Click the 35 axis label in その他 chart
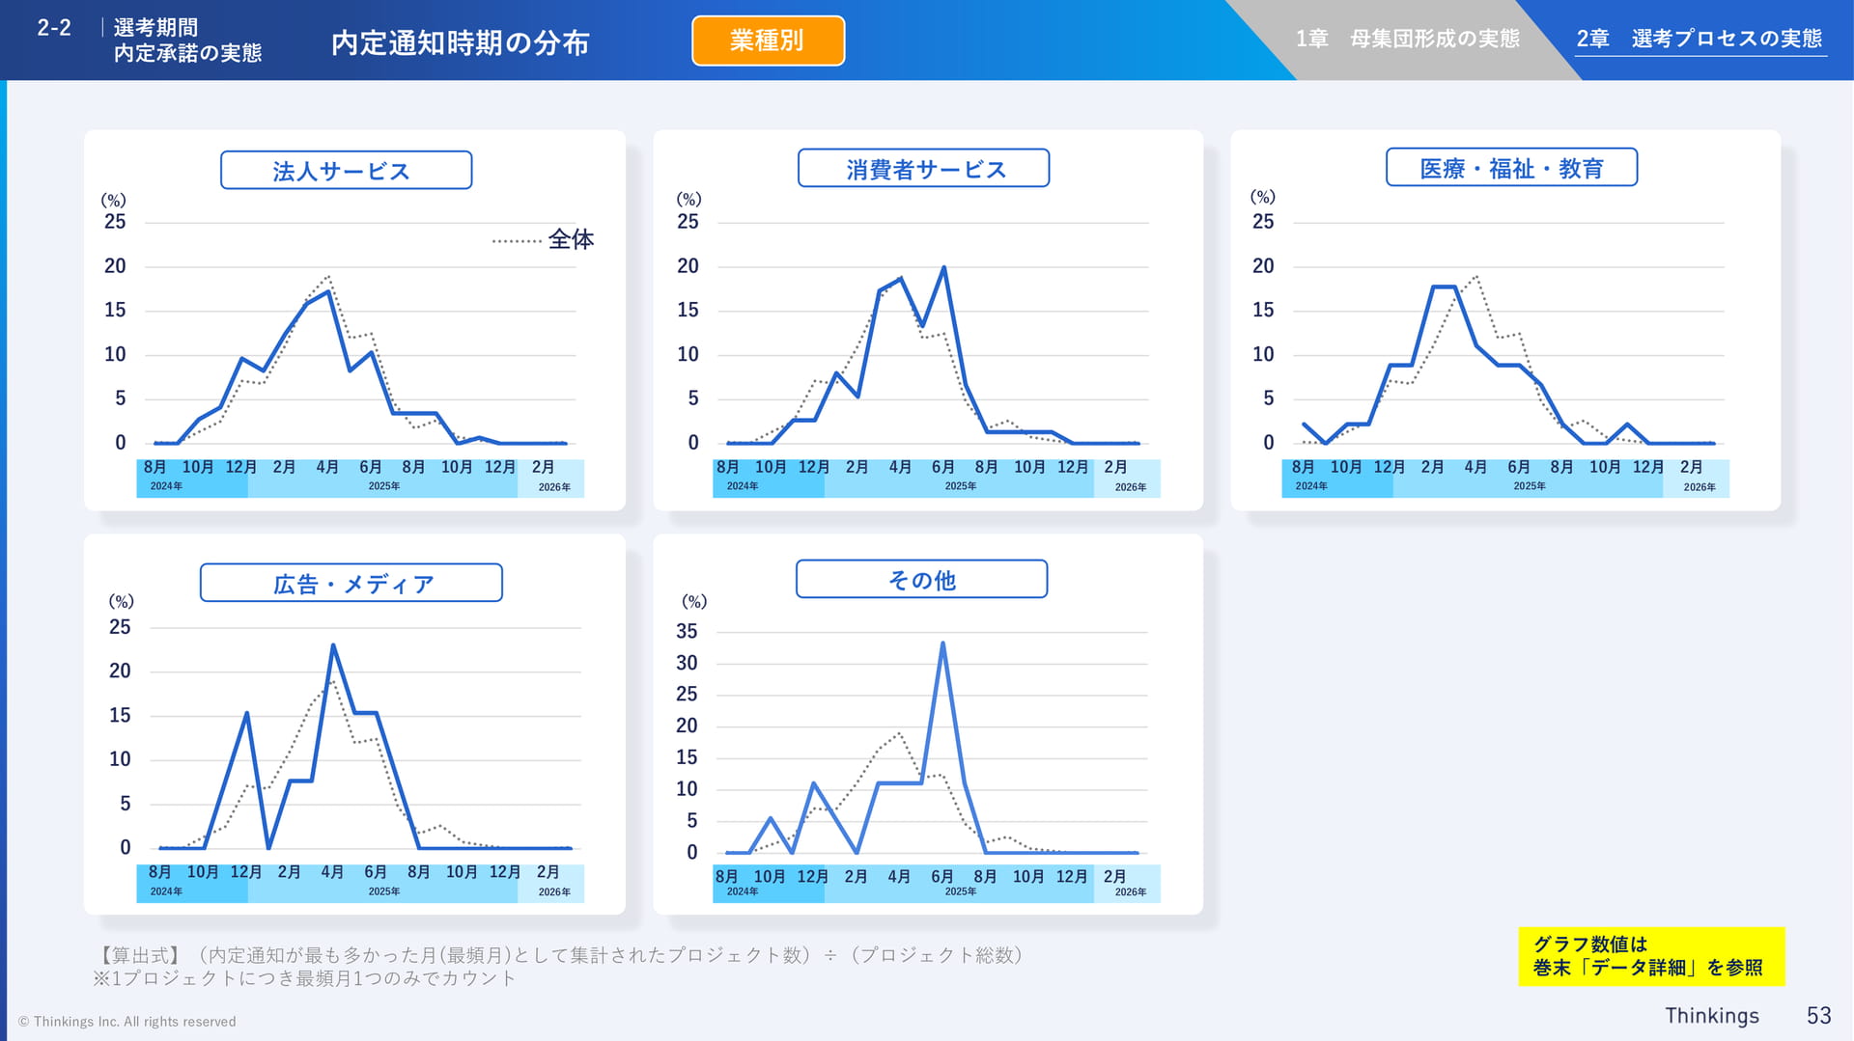The image size is (1854, 1041). click(687, 631)
